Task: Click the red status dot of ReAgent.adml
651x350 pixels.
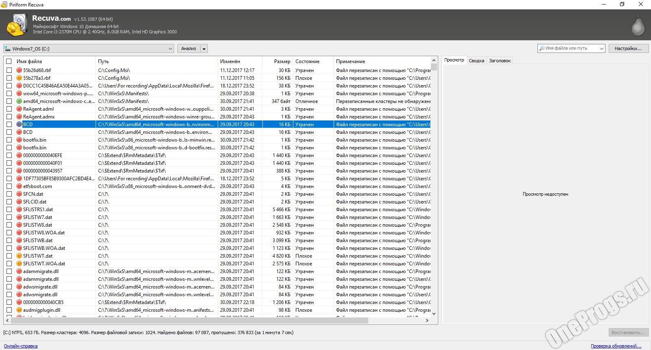Action: coord(19,109)
